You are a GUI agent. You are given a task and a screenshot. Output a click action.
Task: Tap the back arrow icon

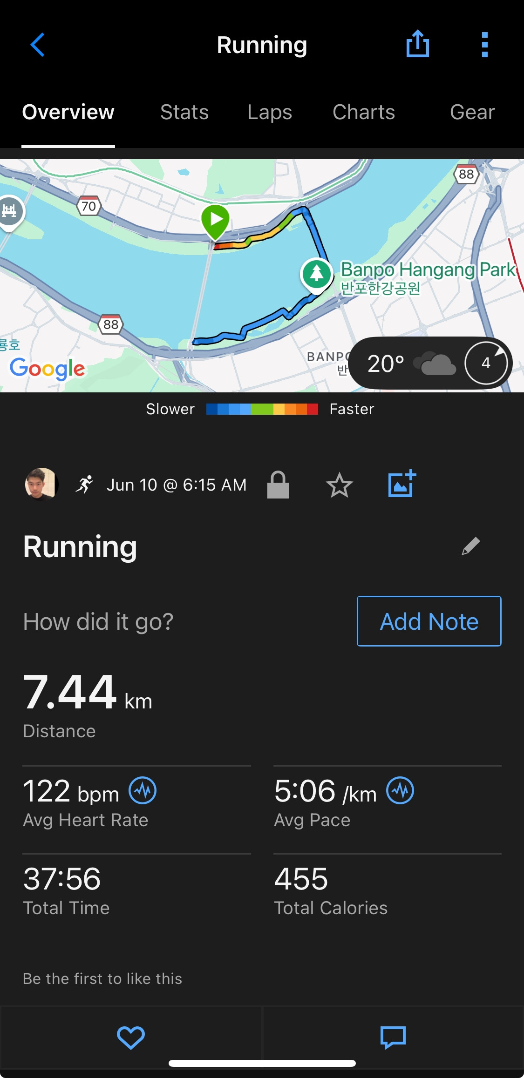37,45
